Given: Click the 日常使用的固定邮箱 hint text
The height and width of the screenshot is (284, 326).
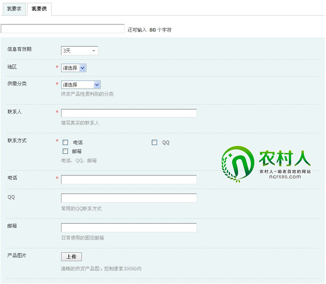Looking at the screenshot, I should pos(83,238).
